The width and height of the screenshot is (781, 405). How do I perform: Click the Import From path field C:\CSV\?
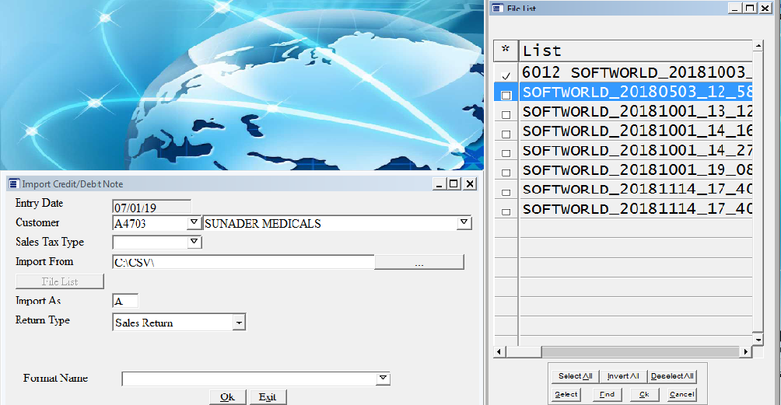pyautogui.click(x=243, y=262)
